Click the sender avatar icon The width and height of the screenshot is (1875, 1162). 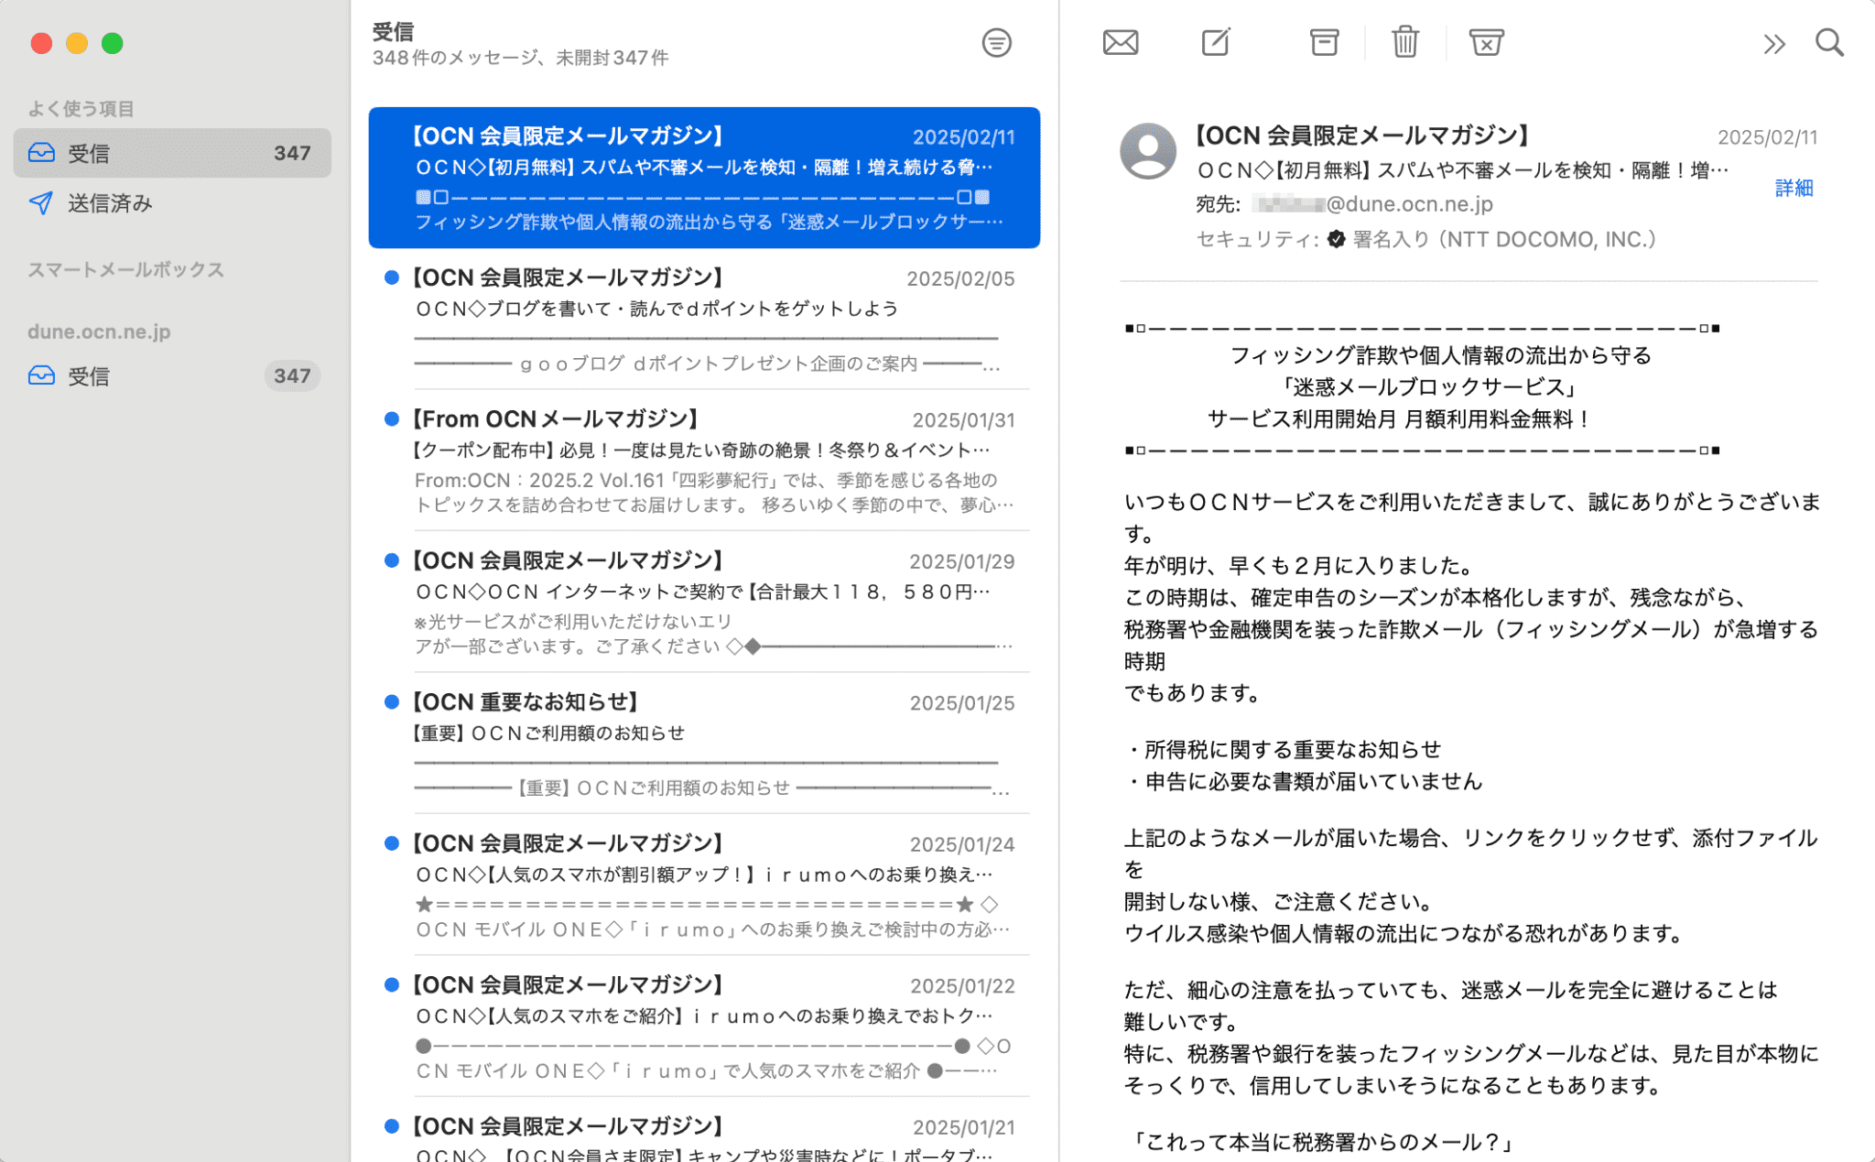(1148, 151)
